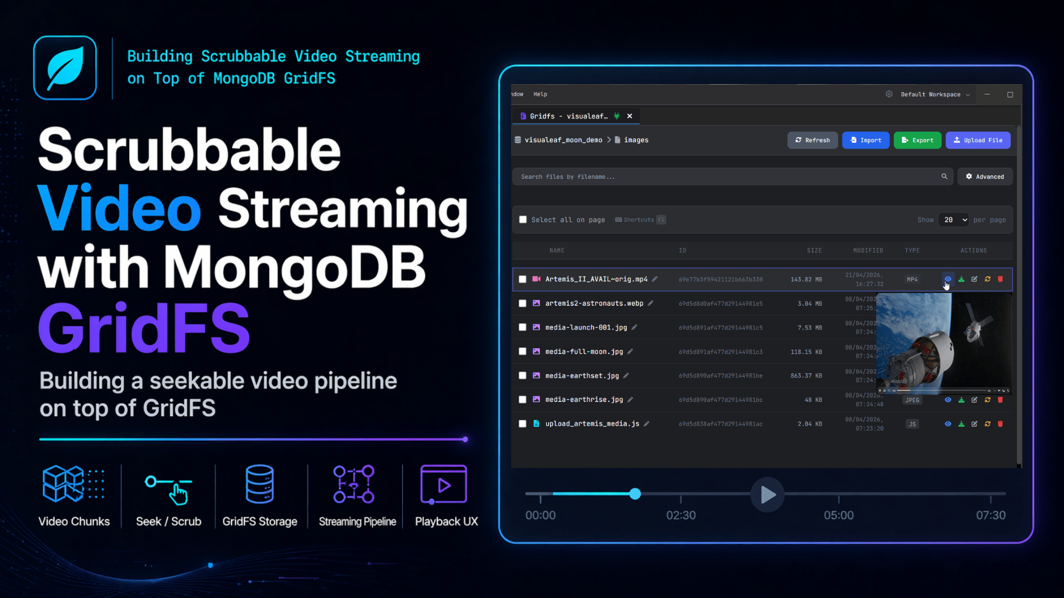This screenshot has height=598, width=1064.
Task: Select checkbox for upload_artemis_media.js
Action: point(523,424)
